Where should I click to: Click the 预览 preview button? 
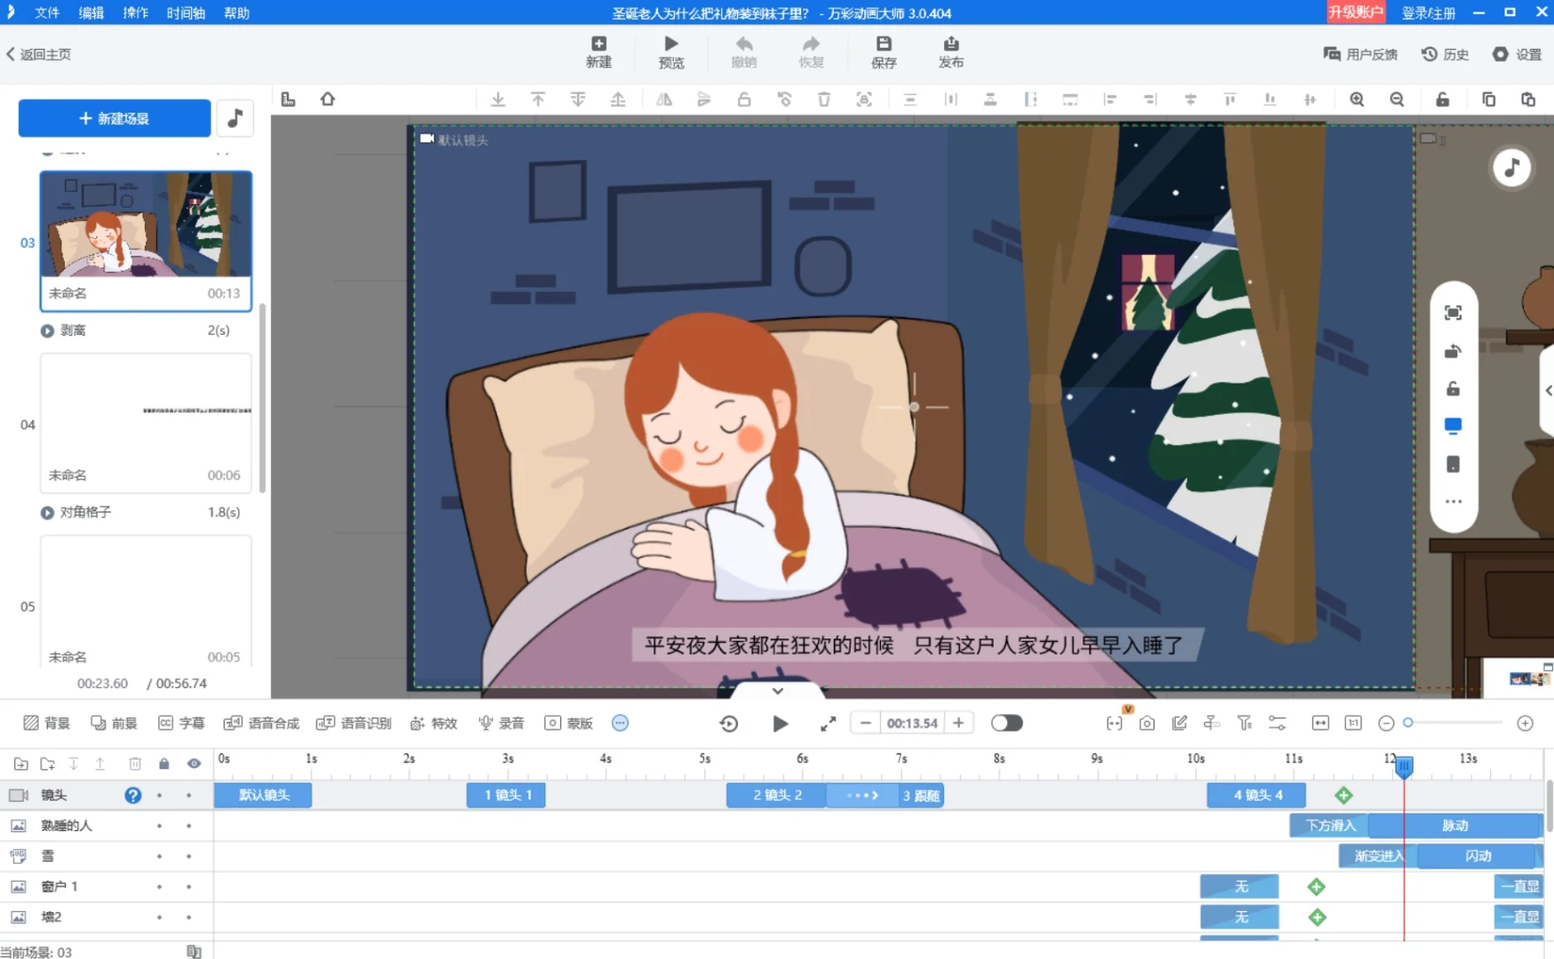pos(670,52)
